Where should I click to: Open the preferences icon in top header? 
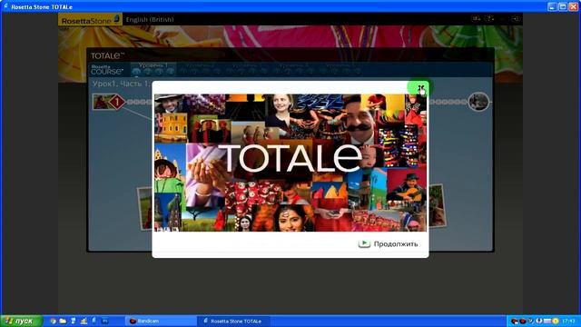click(476, 18)
